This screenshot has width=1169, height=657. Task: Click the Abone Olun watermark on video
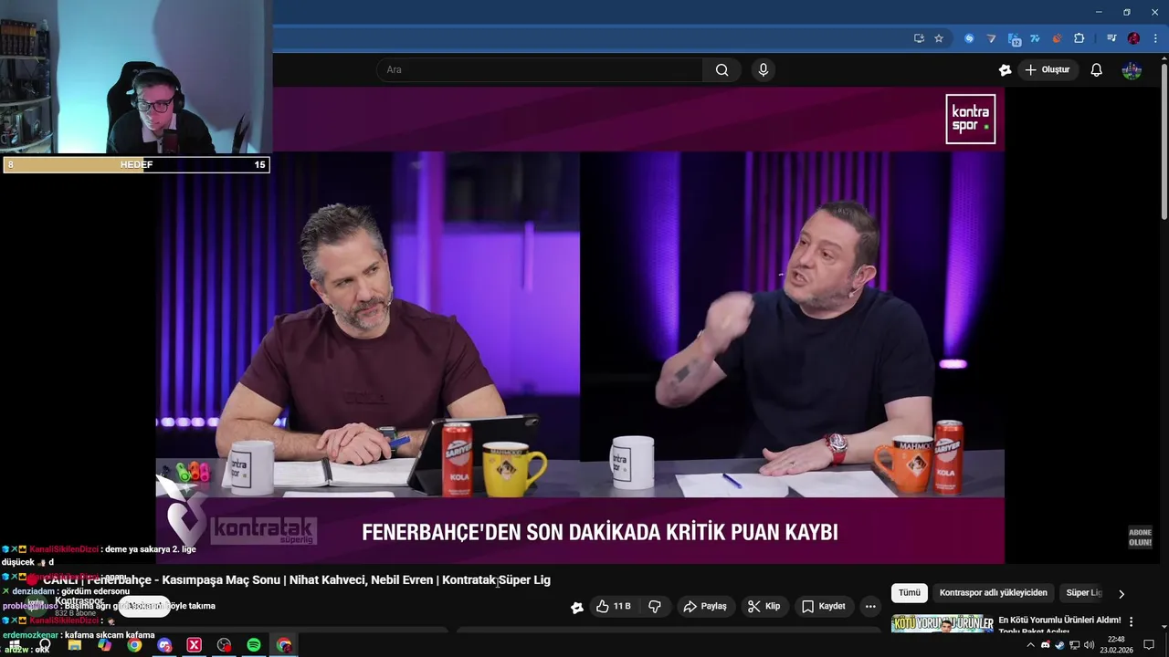(1140, 537)
